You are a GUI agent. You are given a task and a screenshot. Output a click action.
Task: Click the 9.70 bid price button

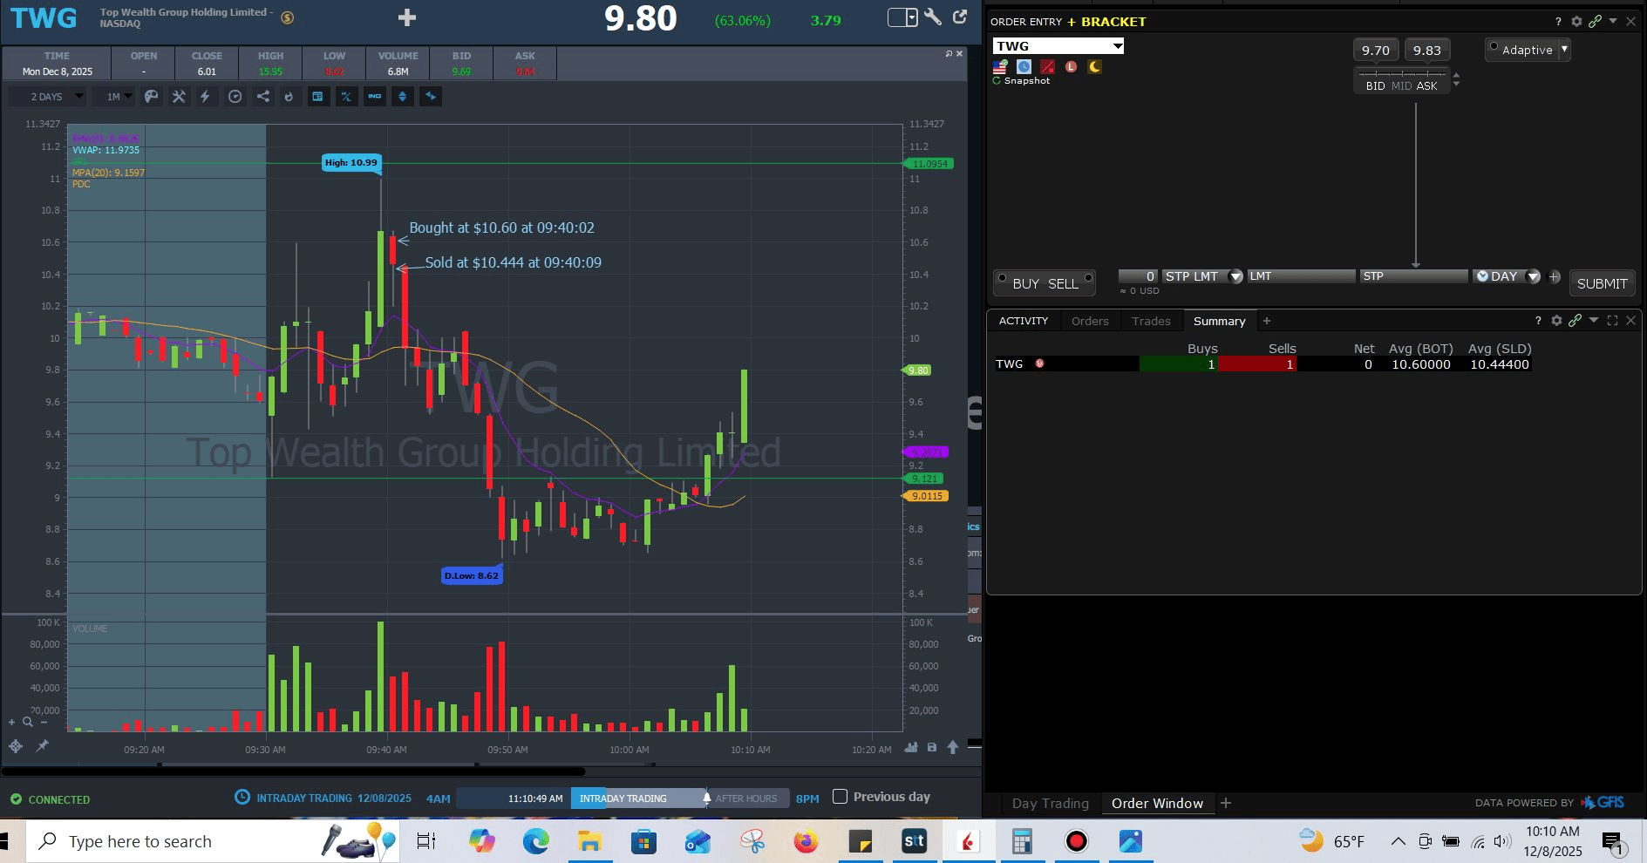click(1376, 51)
